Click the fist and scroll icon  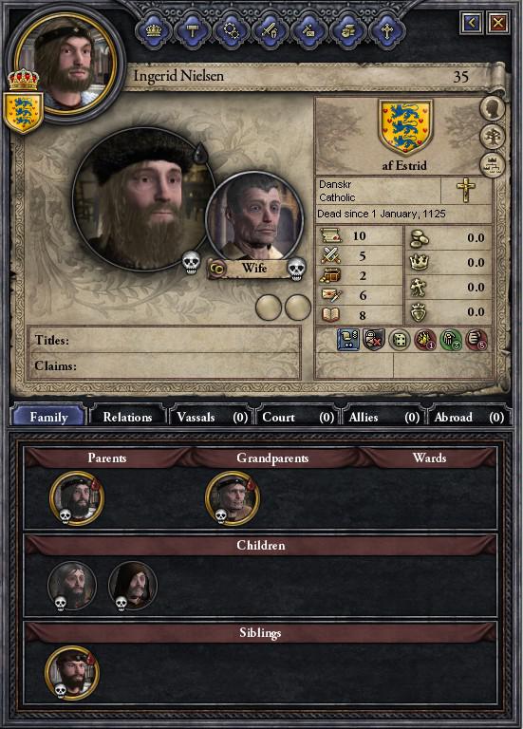point(347,31)
